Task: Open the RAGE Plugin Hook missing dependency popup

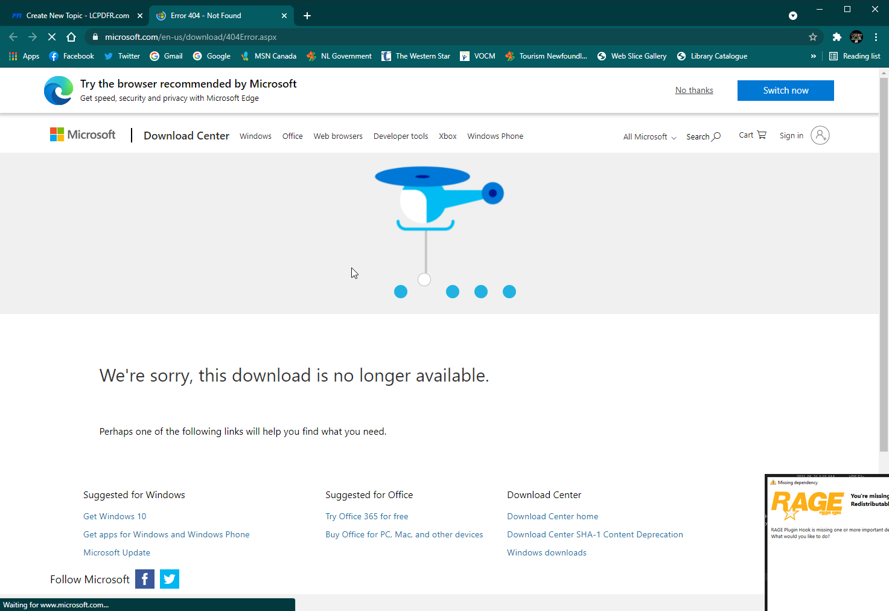Action: tap(827, 543)
